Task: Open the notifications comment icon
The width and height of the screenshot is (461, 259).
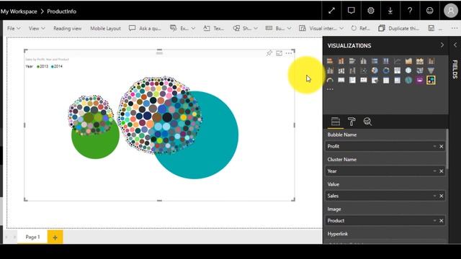Action: (x=351, y=11)
